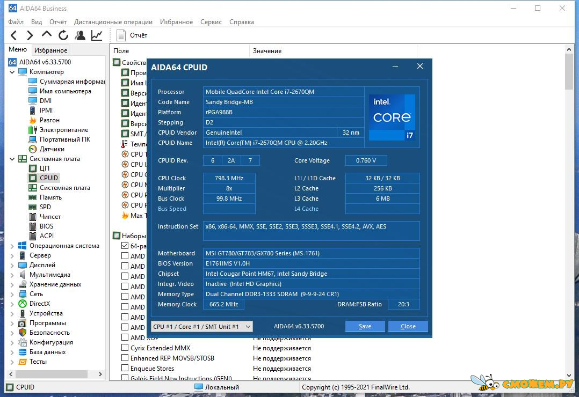Open the Справка menu

click(x=242, y=22)
